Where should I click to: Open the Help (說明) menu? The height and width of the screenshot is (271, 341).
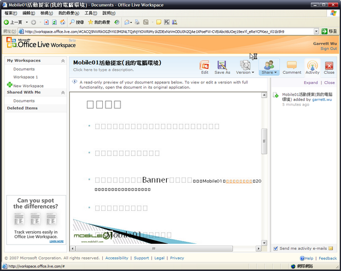[x=109, y=13]
